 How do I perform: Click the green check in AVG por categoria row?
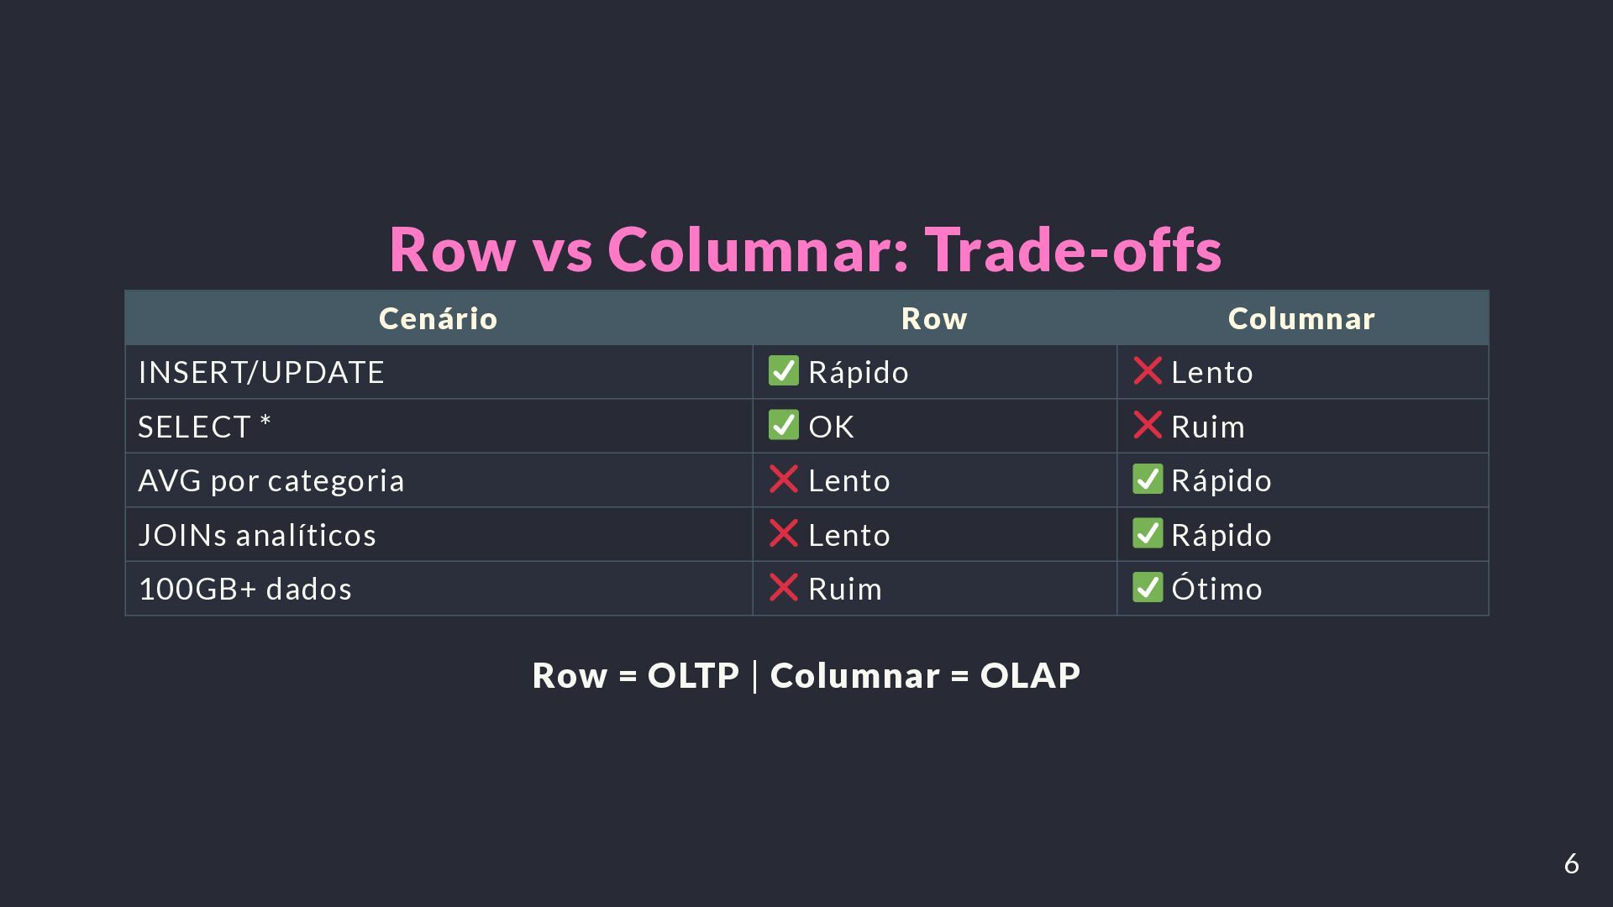(x=1148, y=479)
